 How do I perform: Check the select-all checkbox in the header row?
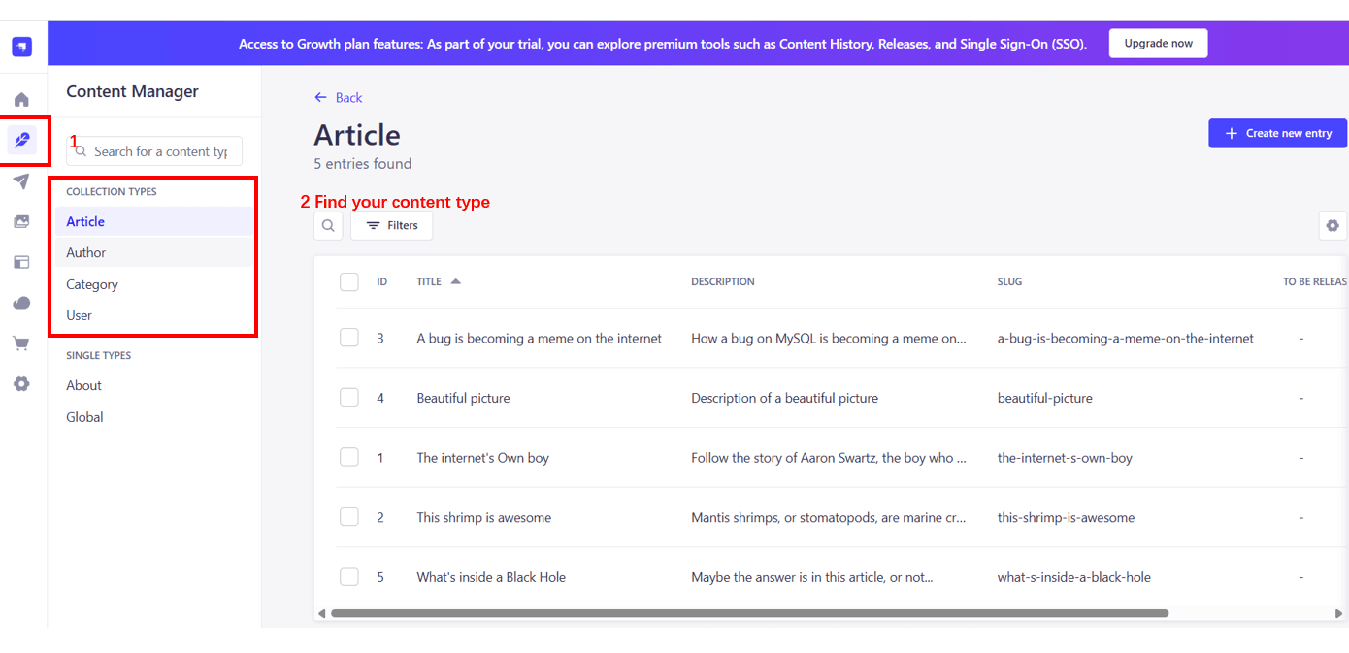pos(349,281)
